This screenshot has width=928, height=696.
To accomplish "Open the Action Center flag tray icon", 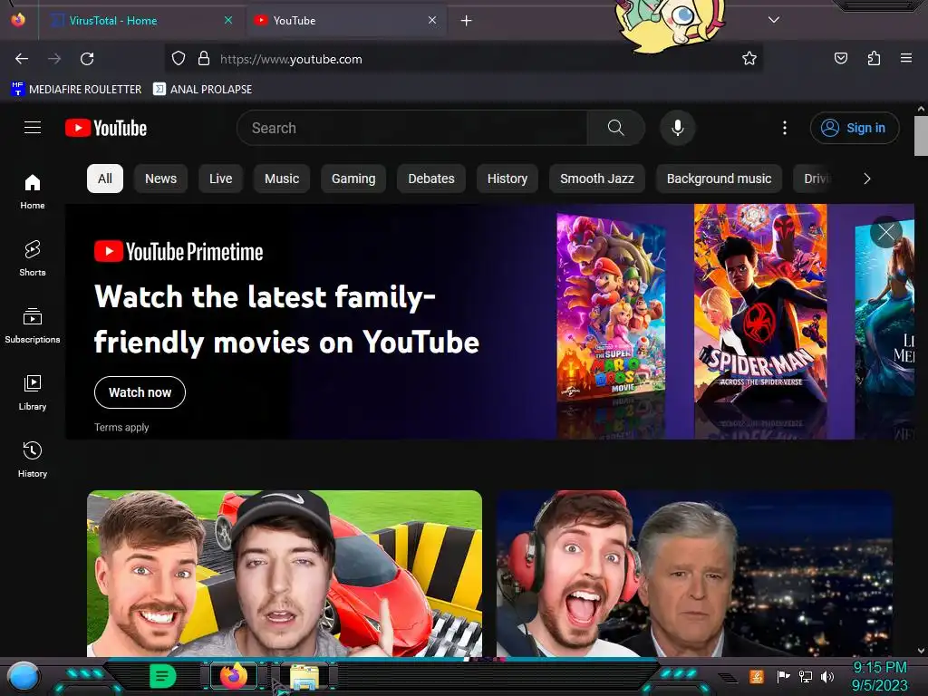I will point(784,676).
